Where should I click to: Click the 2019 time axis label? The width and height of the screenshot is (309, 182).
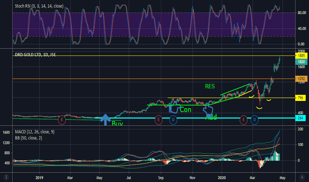39,178
